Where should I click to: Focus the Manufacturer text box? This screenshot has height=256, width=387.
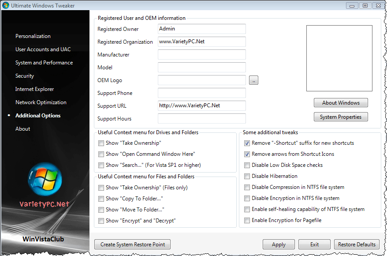coord(201,55)
